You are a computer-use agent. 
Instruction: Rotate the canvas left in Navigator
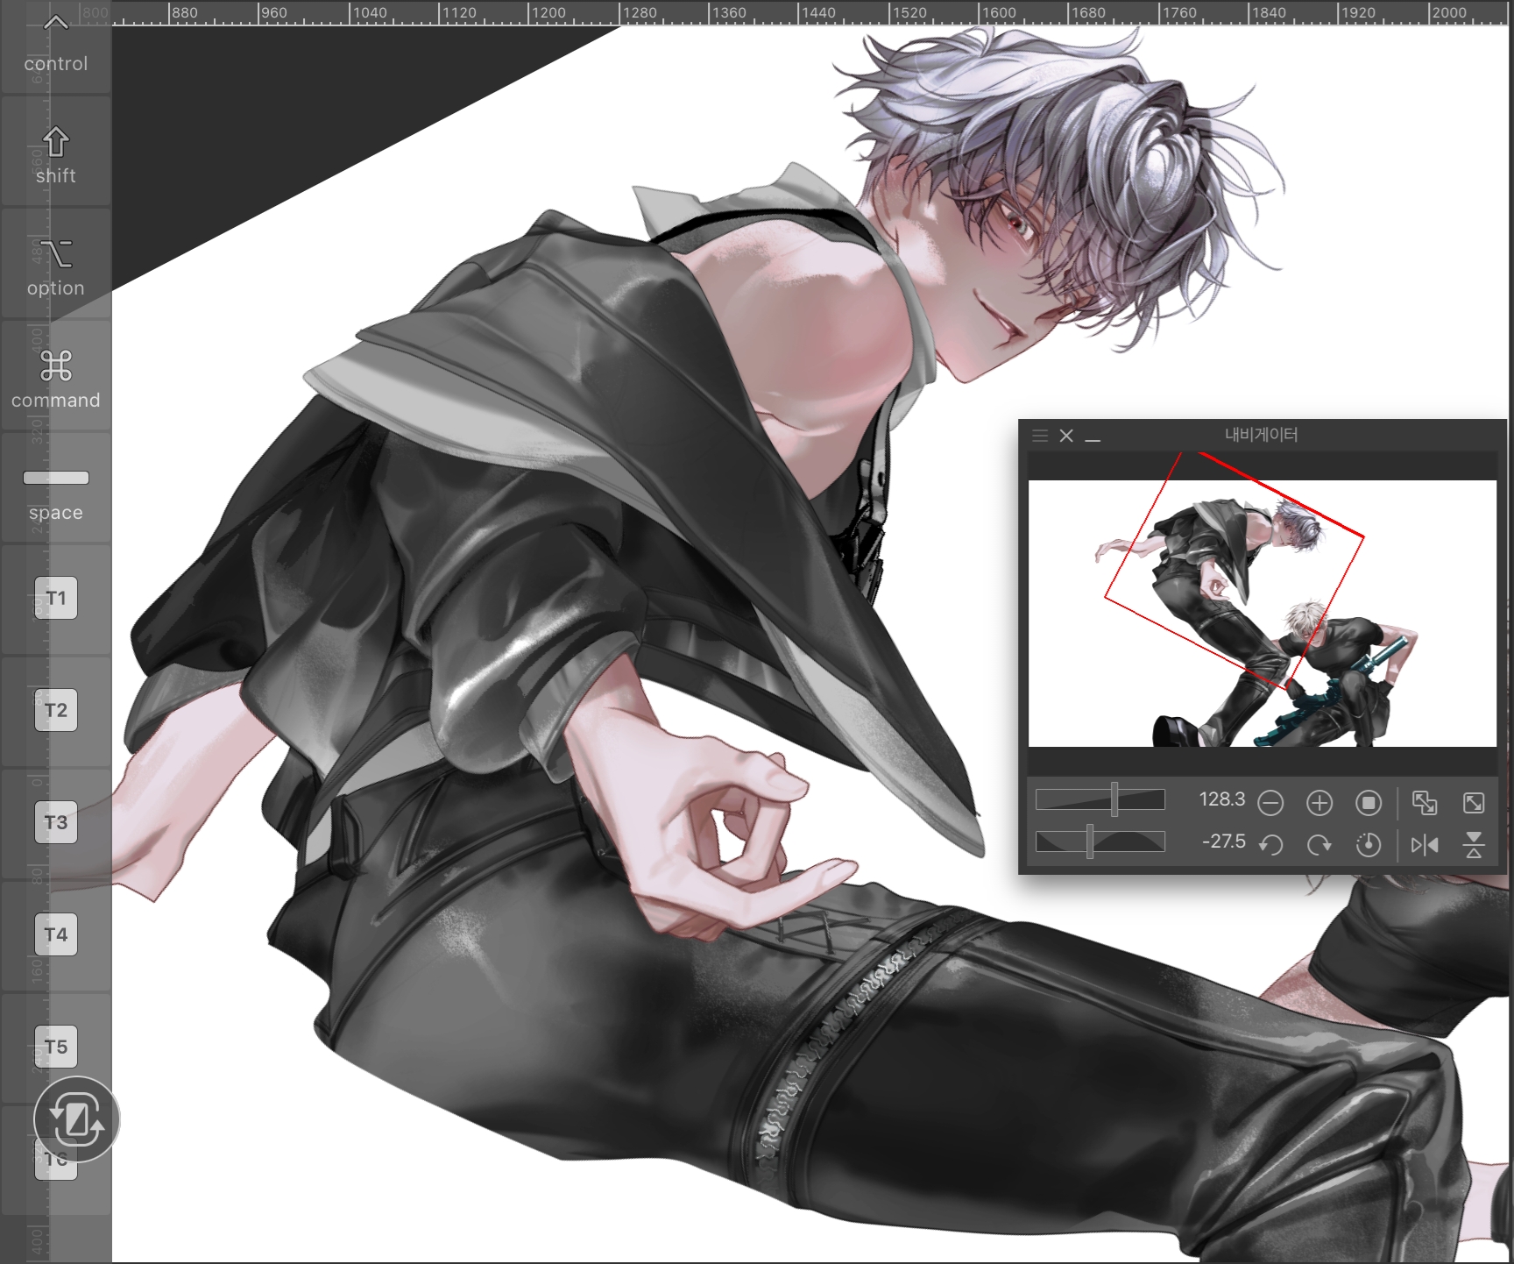pyautogui.click(x=1270, y=844)
